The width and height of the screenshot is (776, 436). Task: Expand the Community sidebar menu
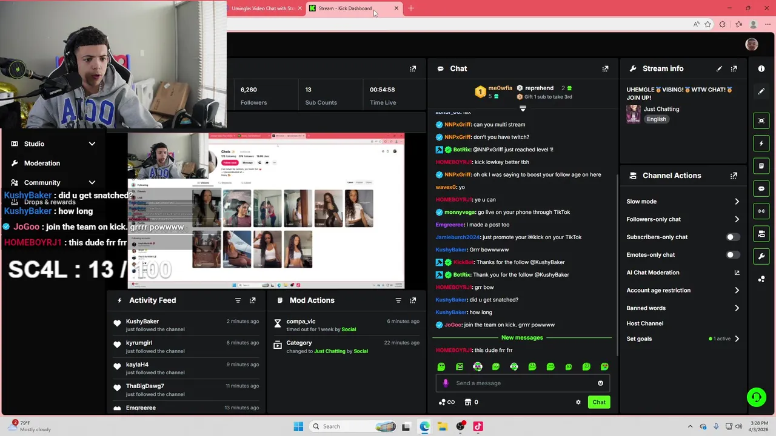(x=92, y=182)
